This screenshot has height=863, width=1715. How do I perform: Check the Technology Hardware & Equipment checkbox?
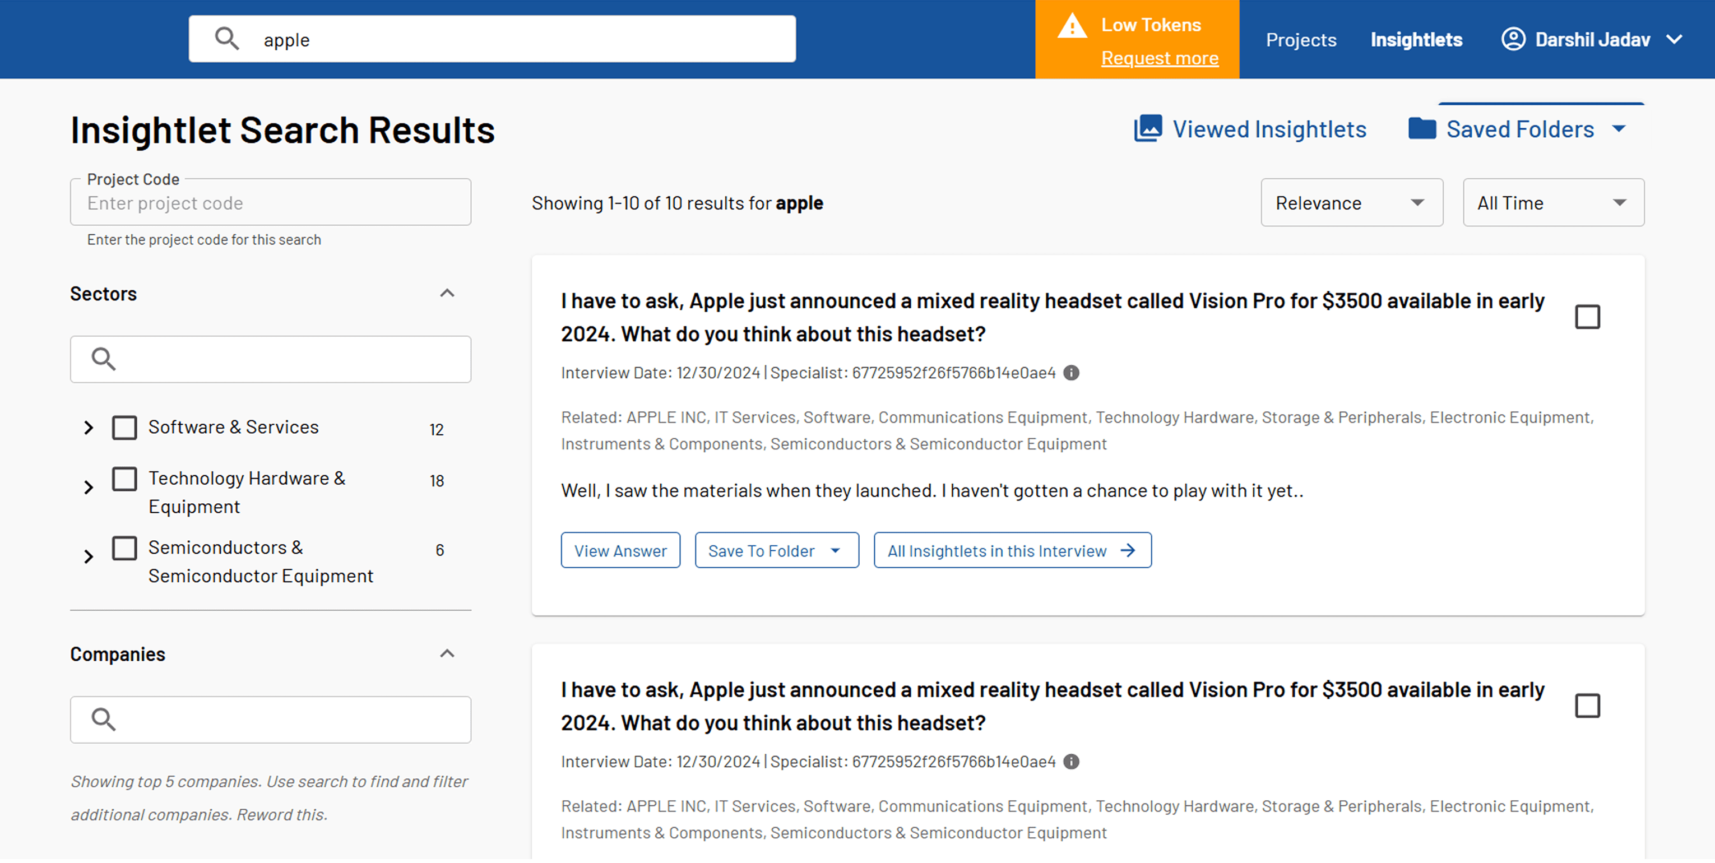tap(124, 479)
